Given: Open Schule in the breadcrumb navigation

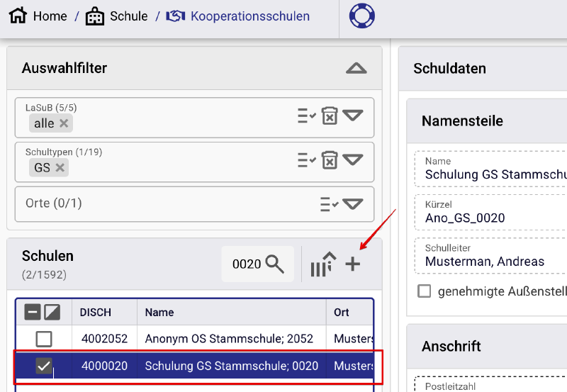Looking at the screenshot, I should [x=117, y=16].
